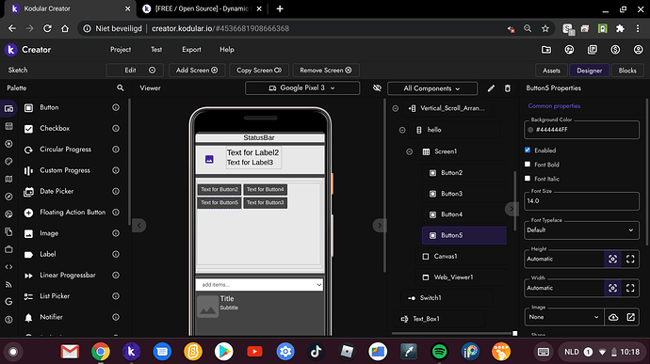This screenshot has width=650, height=364.
Task: Open the Help menu
Action: pyautogui.click(x=227, y=50)
